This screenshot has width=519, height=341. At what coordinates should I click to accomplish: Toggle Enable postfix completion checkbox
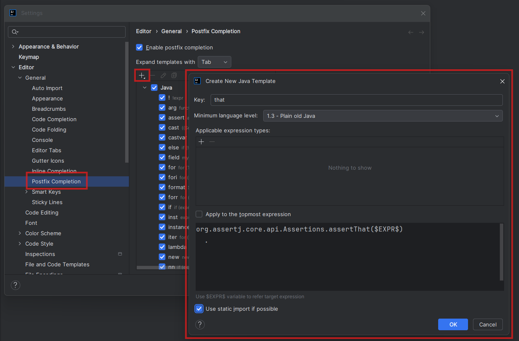click(139, 47)
